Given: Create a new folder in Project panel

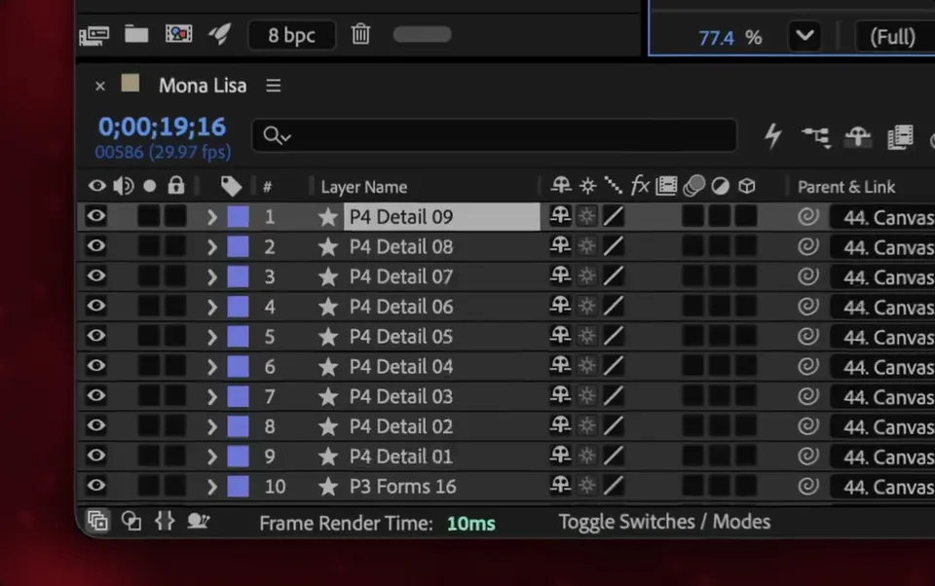Looking at the screenshot, I should (136, 34).
